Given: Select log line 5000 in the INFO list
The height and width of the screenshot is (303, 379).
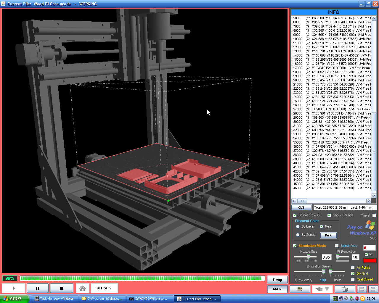Looking at the screenshot, I should tap(331, 18).
